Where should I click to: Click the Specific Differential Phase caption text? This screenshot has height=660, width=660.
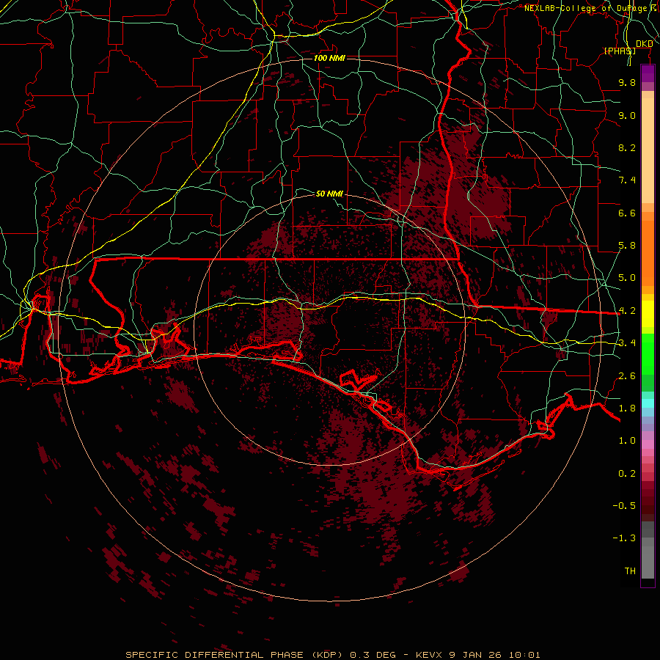(332, 655)
